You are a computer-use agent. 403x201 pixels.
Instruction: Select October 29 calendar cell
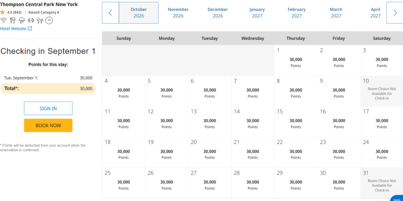tap(296, 183)
